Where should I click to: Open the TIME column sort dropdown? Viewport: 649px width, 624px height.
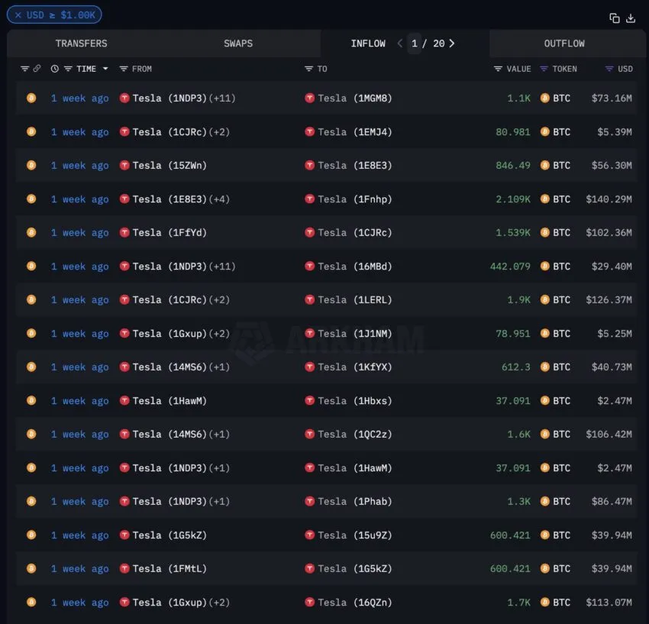[x=105, y=69]
